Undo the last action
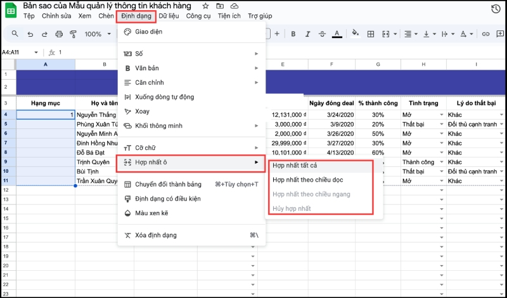The width and height of the screenshot is (507, 298). click(x=30, y=34)
